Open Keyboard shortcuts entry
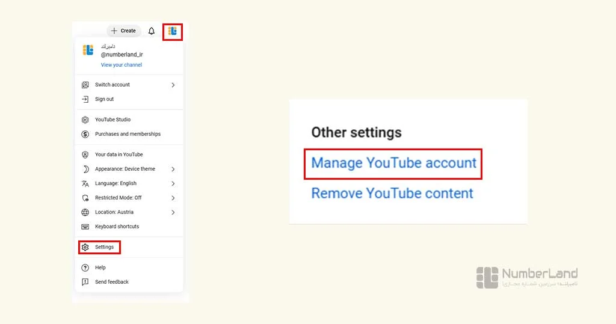616x324 pixels. click(x=129, y=227)
